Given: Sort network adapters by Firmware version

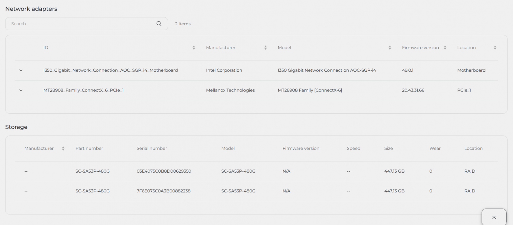Looking at the screenshot, I should click(x=445, y=48).
